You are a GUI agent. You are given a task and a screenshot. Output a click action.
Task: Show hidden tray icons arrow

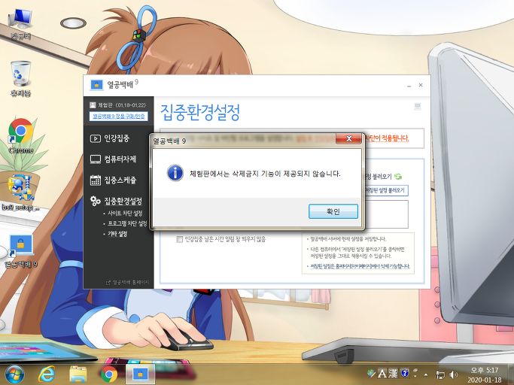[425, 374]
